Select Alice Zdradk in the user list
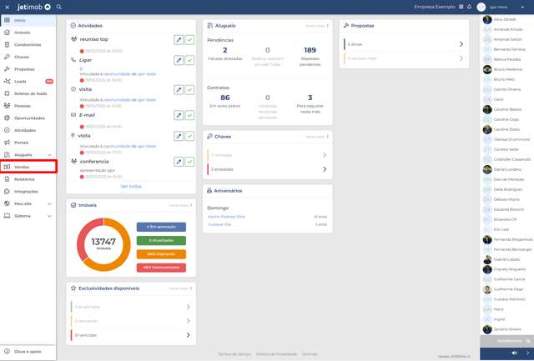Image resolution: width=534 pixels, height=361 pixels. [506, 20]
